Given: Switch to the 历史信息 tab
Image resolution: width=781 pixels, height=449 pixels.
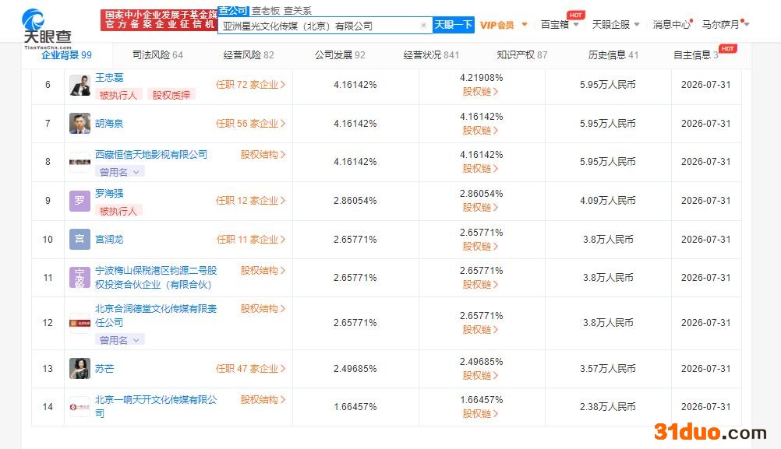Looking at the screenshot, I should click(x=613, y=55).
